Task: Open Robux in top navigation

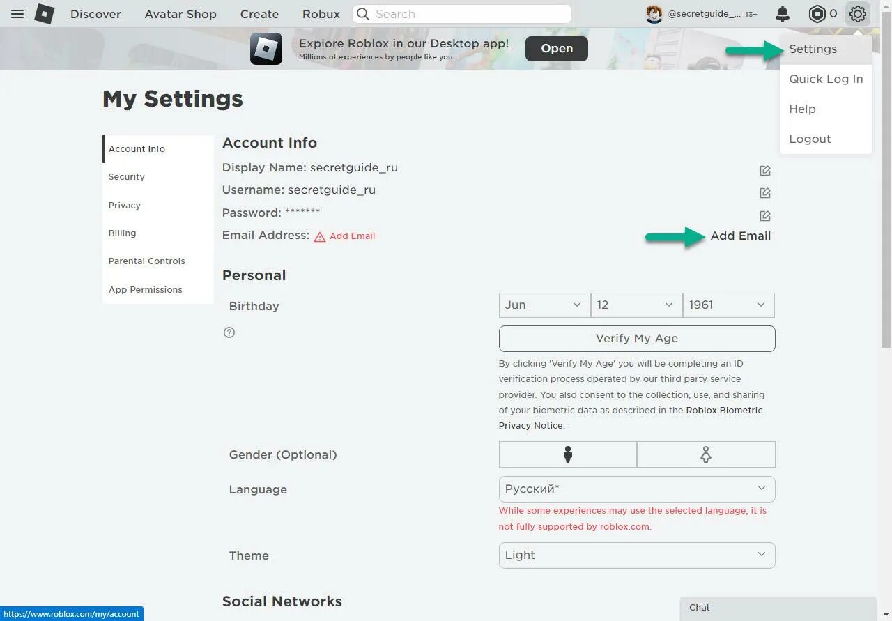Action: (321, 14)
